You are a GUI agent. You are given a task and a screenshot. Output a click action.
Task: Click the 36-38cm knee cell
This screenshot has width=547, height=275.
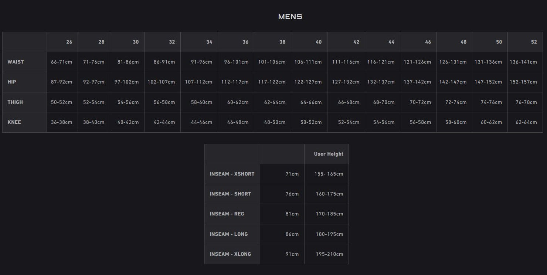point(62,122)
